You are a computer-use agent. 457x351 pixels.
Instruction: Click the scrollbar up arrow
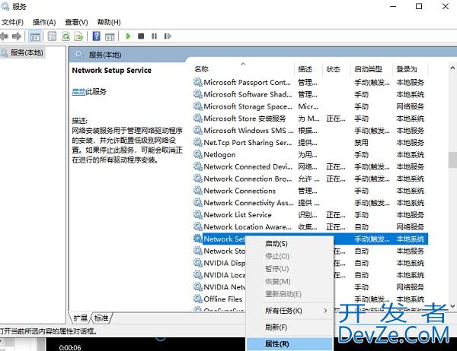pyautogui.click(x=452, y=68)
